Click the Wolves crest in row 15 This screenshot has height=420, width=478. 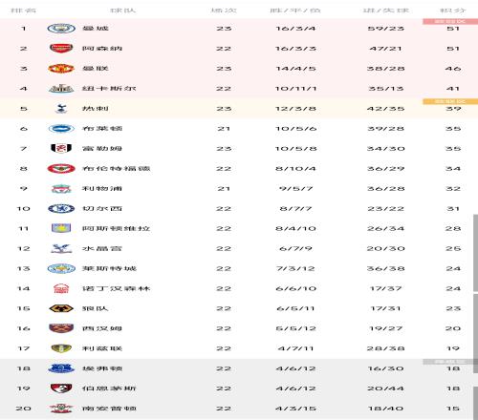[61, 308]
